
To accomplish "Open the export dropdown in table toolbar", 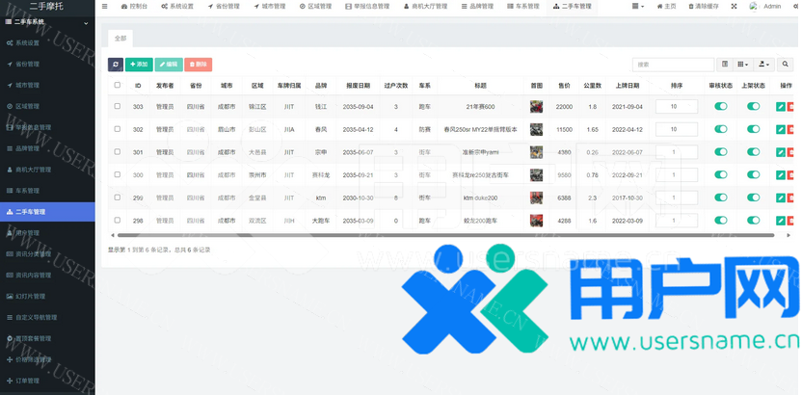I will 763,65.
